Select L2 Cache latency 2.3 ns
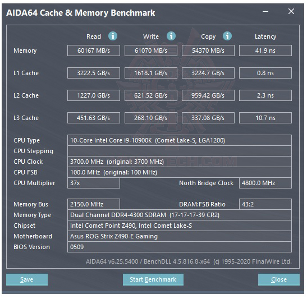The image size is (307, 299). click(x=265, y=95)
